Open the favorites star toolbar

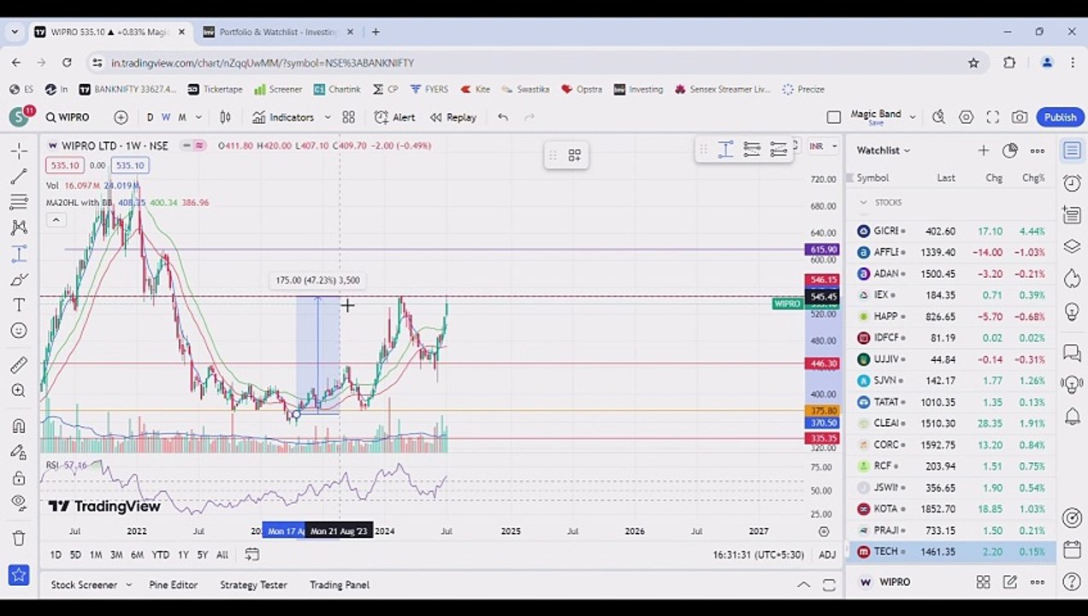18,575
